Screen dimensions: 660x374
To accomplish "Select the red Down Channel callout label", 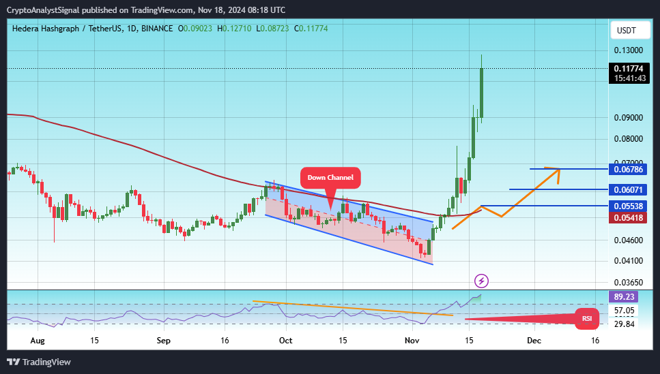I will tap(330, 177).
